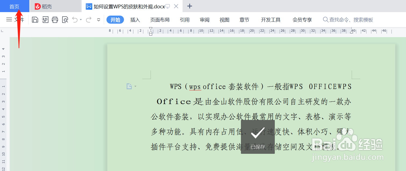The width and height of the screenshot is (406, 171).
Task: Open the 页面布局 ribbon tab
Action: pyautogui.click(x=160, y=20)
